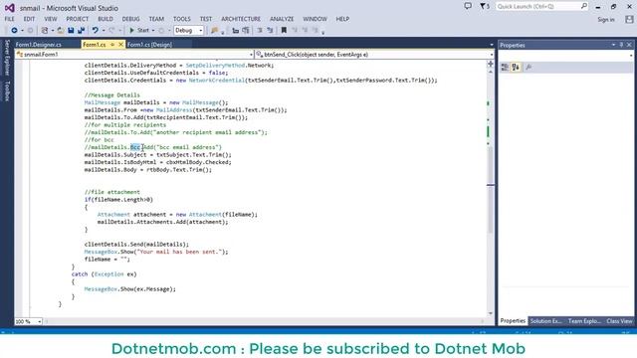Click the increase line indent icon
This screenshot has height=358, width=637.
(246, 31)
